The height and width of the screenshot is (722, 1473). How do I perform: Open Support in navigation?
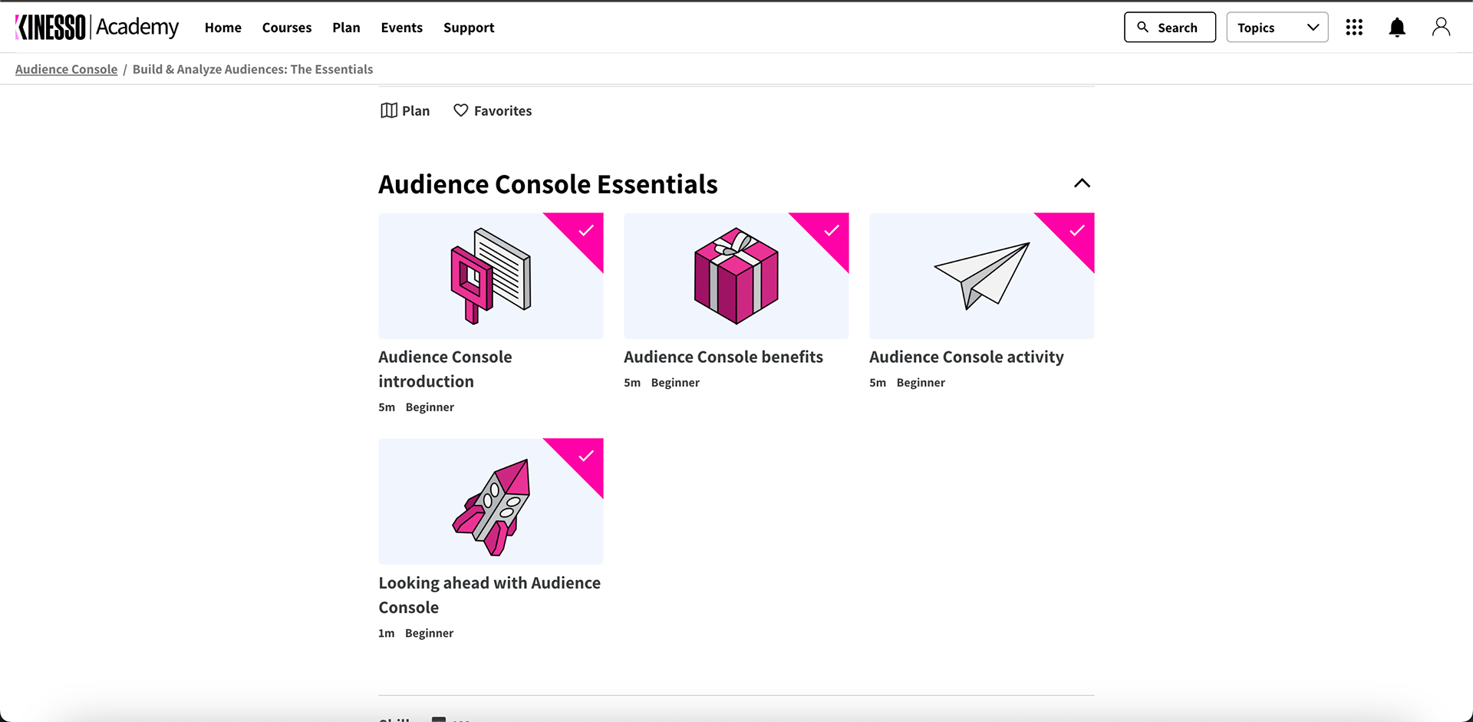pos(469,28)
